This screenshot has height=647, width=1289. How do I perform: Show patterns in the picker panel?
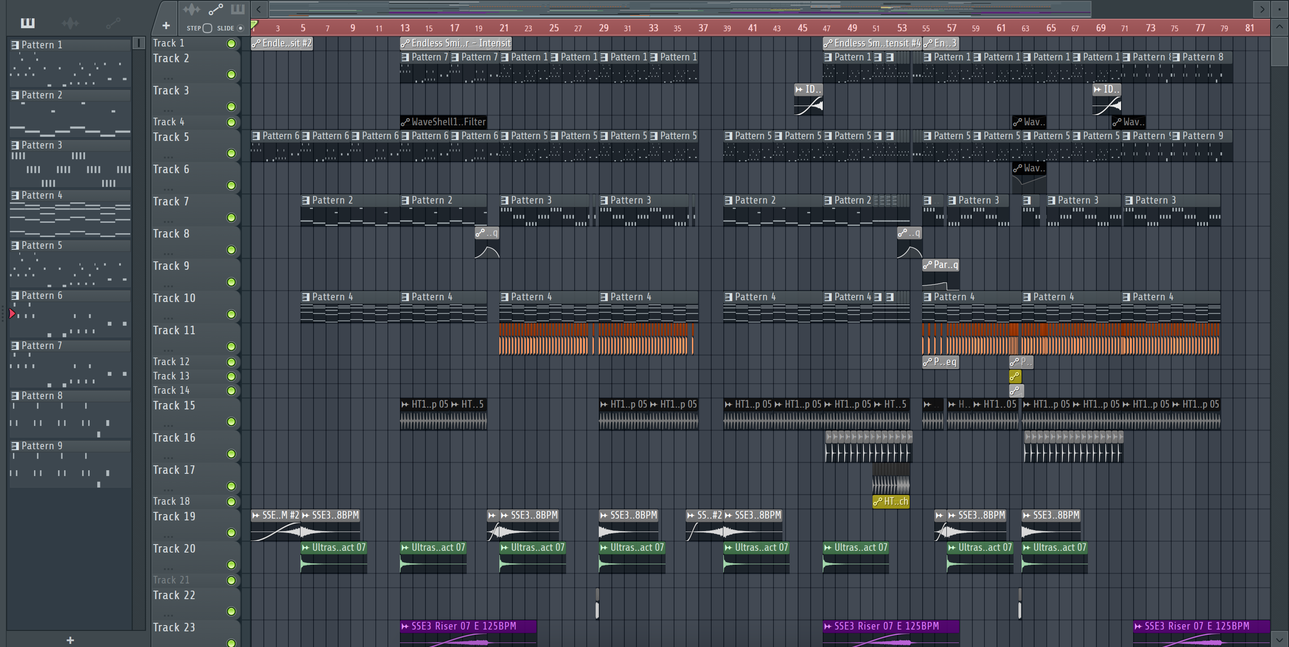click(x=27, y=22)
